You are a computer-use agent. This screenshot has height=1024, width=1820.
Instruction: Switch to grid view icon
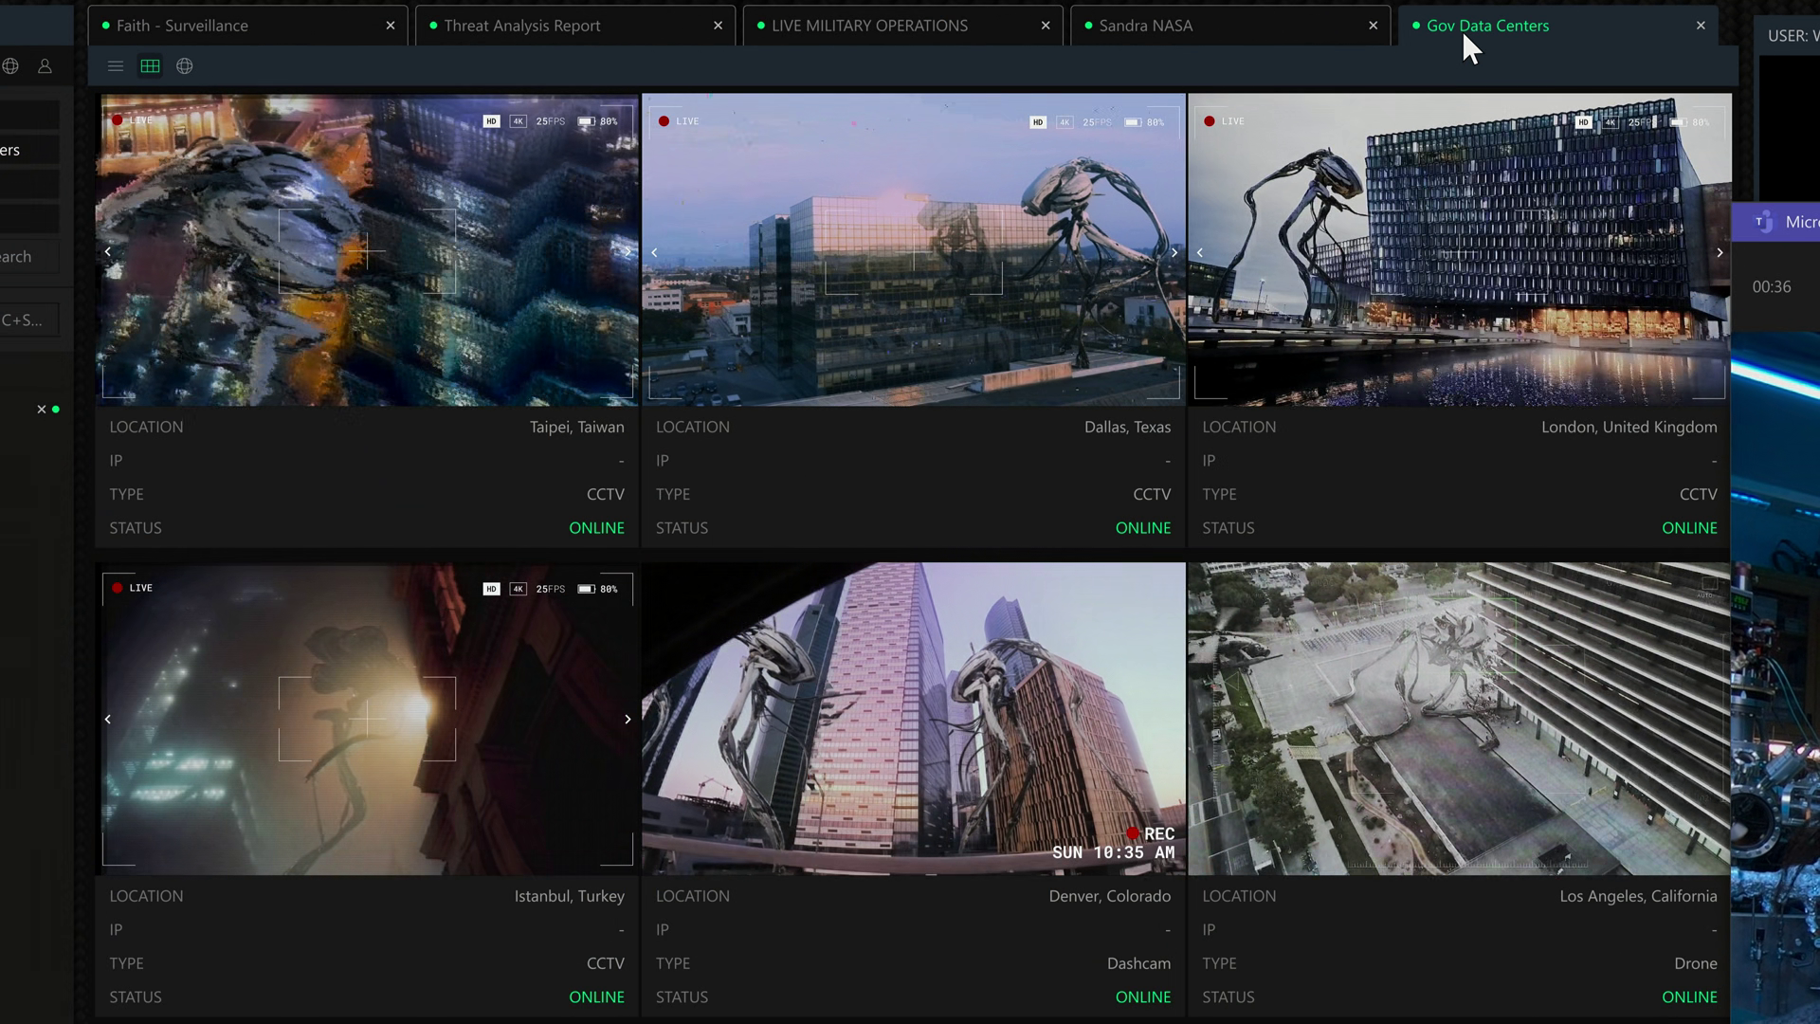[x=150, y=66]
